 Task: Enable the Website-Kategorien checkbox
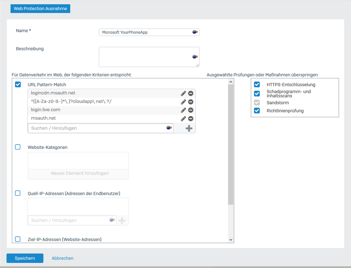click(18, 147)
